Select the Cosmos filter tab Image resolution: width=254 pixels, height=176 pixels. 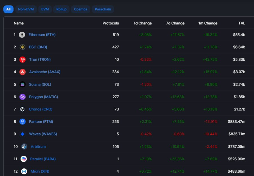(x=80, y=9)
